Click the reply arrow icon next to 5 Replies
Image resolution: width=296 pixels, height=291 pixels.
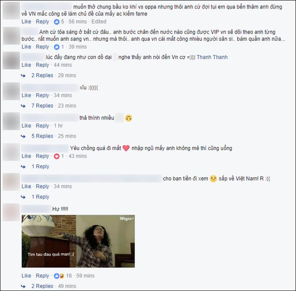pyautogui.click(x=23, y=136)
